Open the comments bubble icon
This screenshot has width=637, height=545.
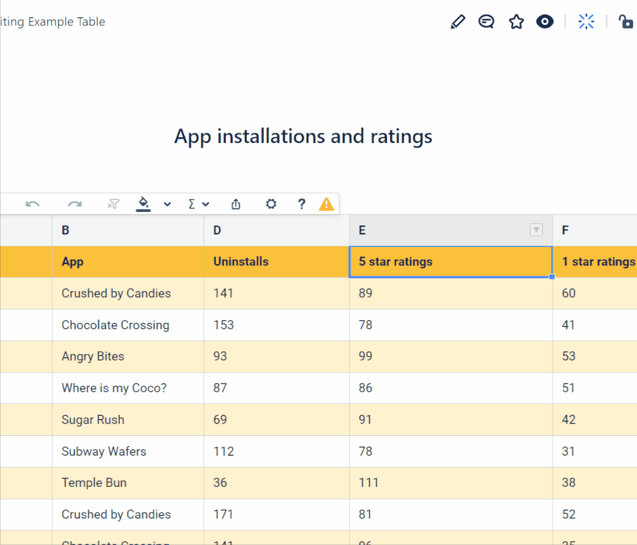click(486, 21)
